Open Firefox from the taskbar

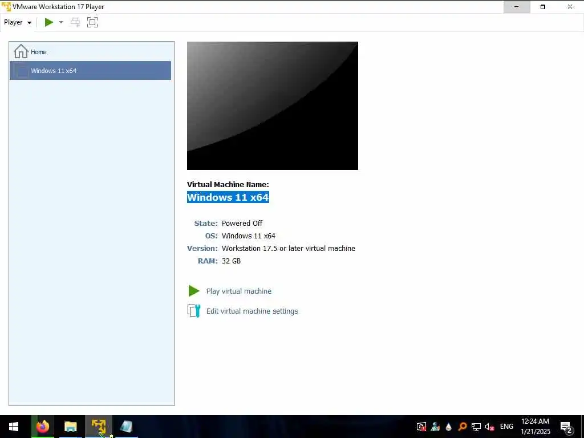(x=43, y=427)
